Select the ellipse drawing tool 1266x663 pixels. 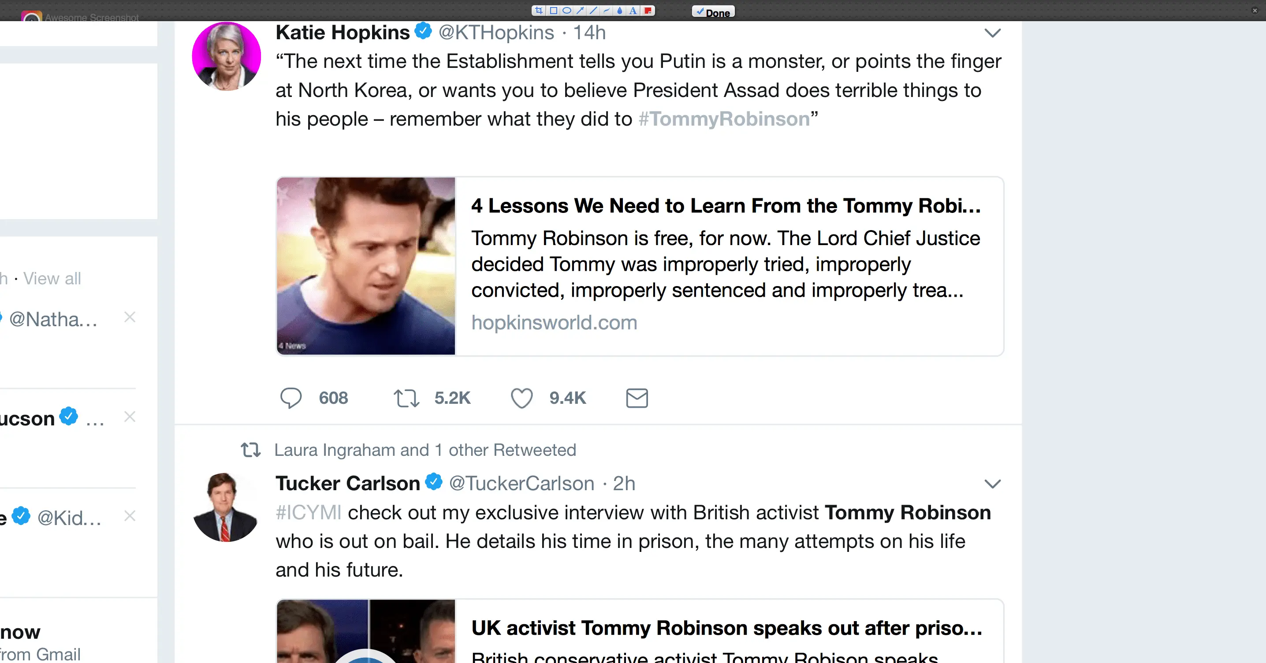[x=566, y=10]
